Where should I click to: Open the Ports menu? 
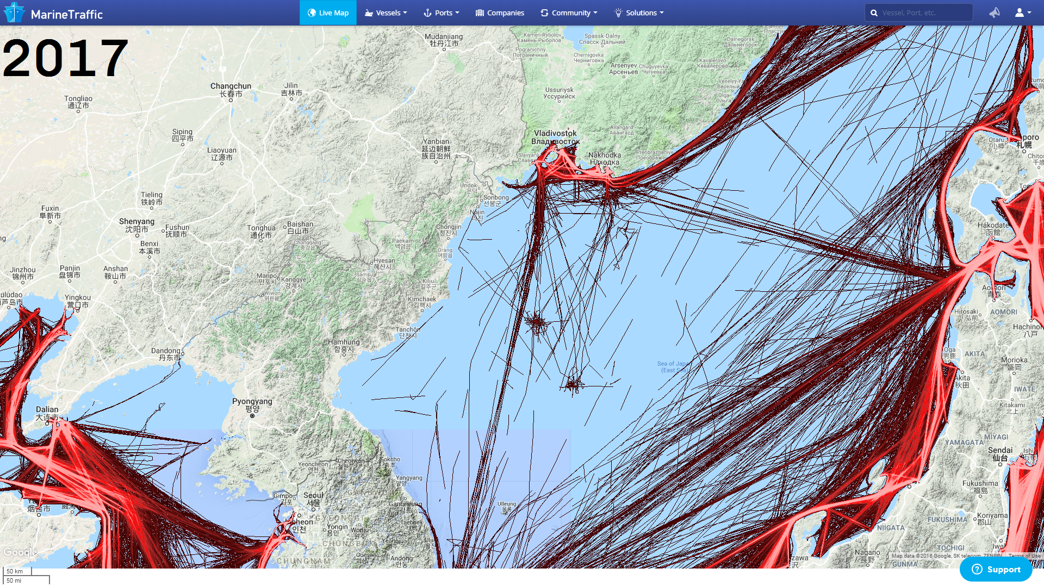pyautogui.click(x=442, y=13)
